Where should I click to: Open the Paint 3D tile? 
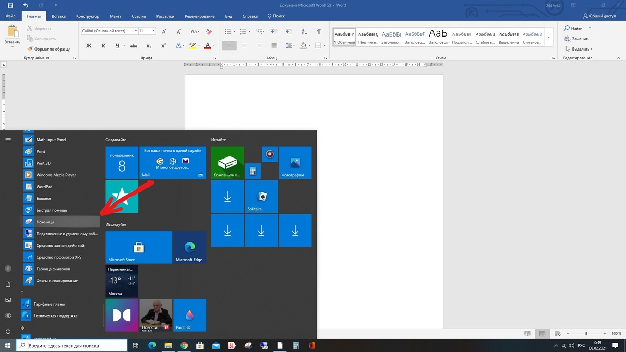(x=189, y=315)
